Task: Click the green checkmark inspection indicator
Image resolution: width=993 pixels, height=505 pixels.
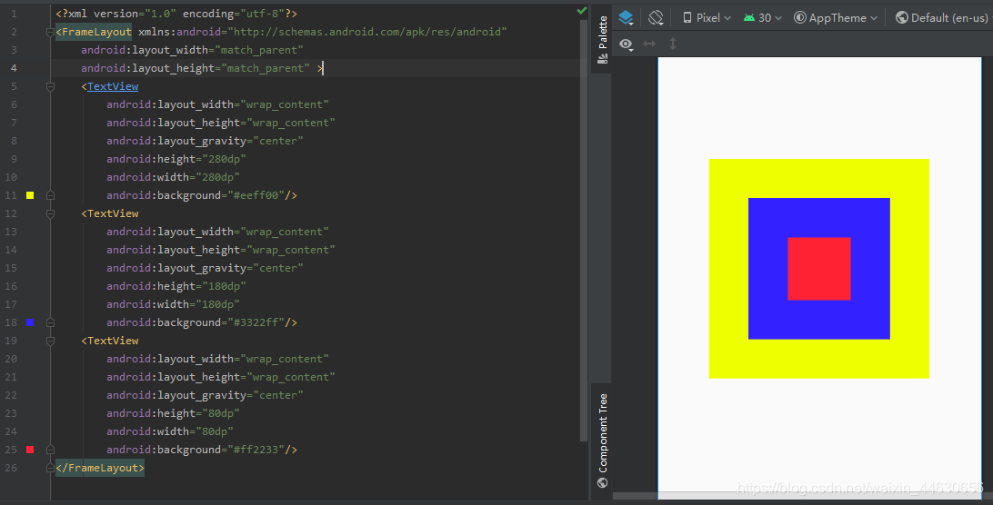Action: [x=581, y=11]
